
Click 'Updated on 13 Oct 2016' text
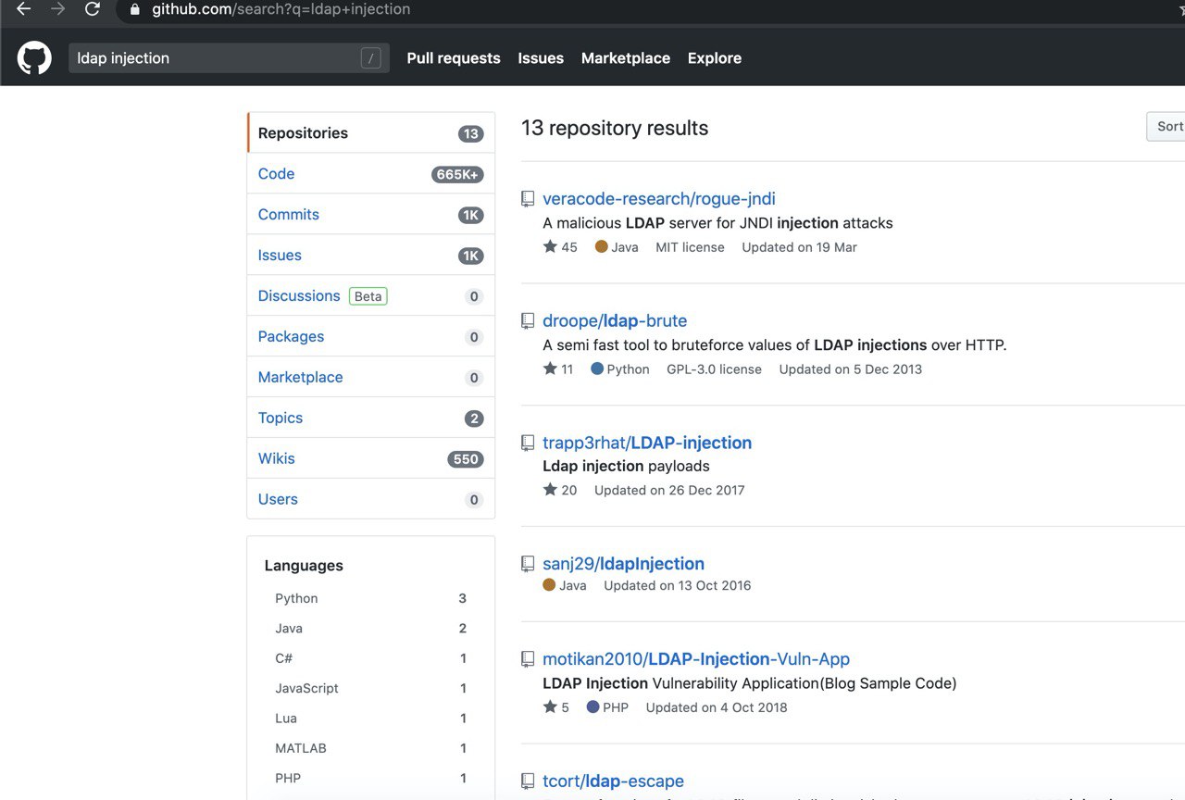[x=677, y=585]
